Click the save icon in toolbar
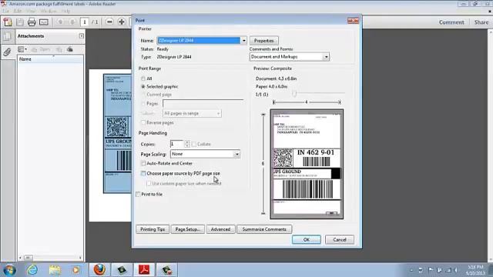This screenshot has width=493, height=277. click(20, 22)
